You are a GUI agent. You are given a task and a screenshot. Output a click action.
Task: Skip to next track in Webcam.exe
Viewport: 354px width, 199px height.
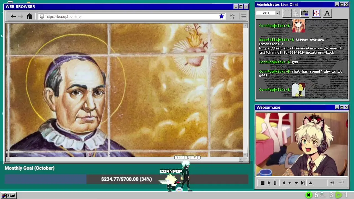303,183
